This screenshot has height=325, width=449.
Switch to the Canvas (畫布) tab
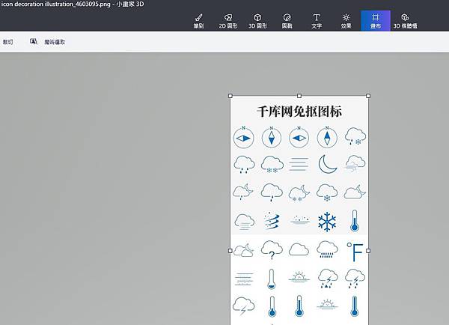pyautogui.click(x=376, y=21)
